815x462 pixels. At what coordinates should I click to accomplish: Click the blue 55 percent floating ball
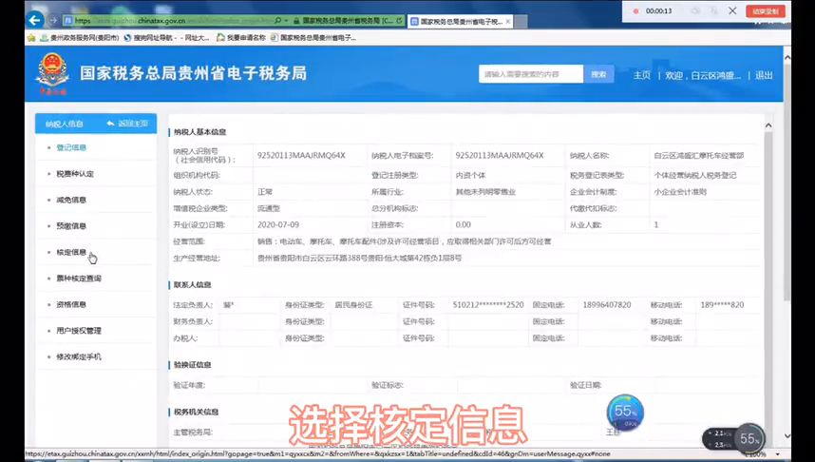pyautogui.click(x=625, y=412)
